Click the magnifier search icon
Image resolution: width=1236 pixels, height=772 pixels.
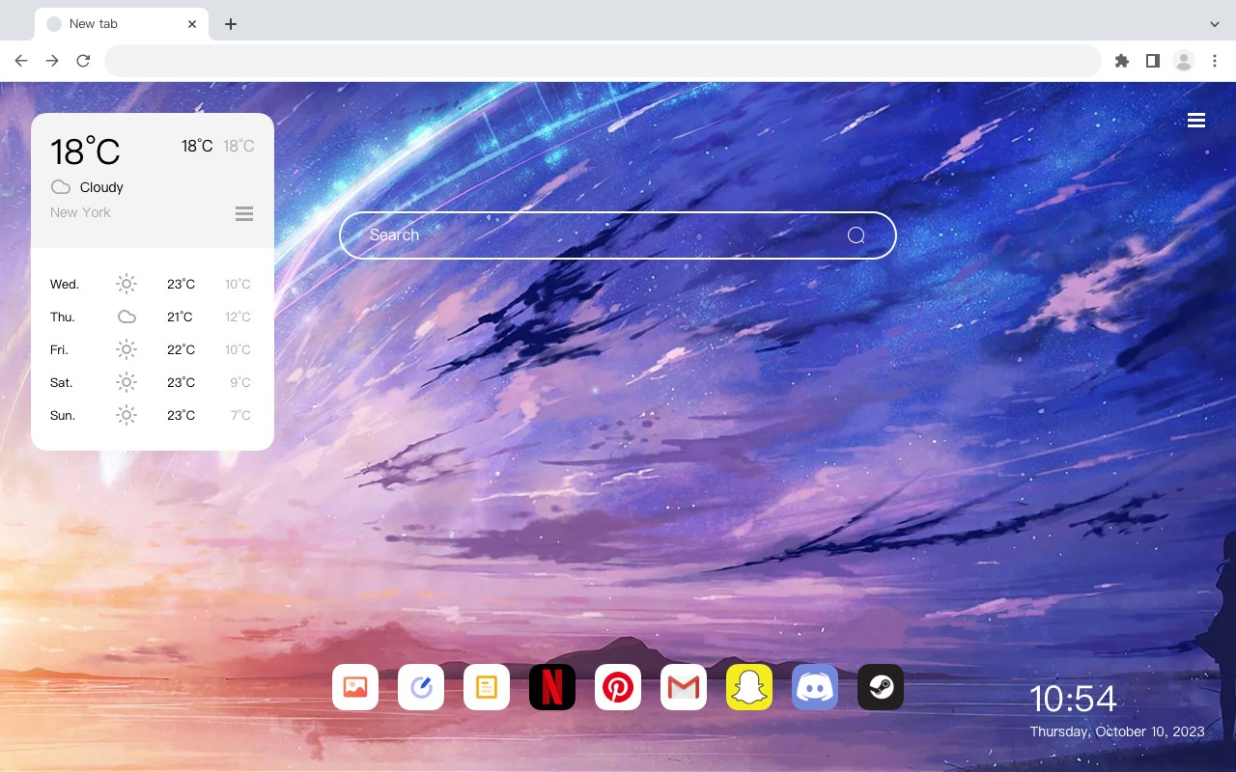(x=856, y=235)
